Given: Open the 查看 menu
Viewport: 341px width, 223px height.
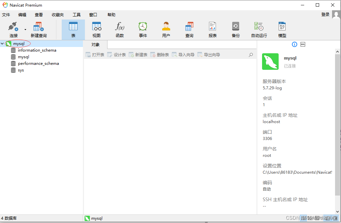Looking at the screenshot, I should click(39, 15).
